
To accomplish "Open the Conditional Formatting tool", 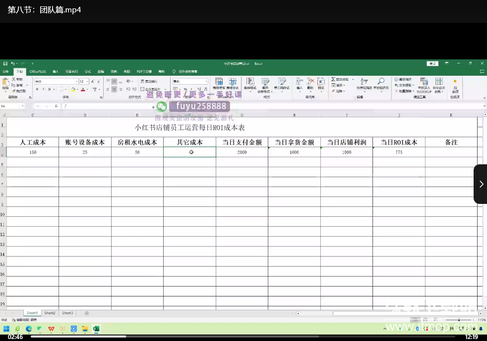I will click(x=249, y=83).
